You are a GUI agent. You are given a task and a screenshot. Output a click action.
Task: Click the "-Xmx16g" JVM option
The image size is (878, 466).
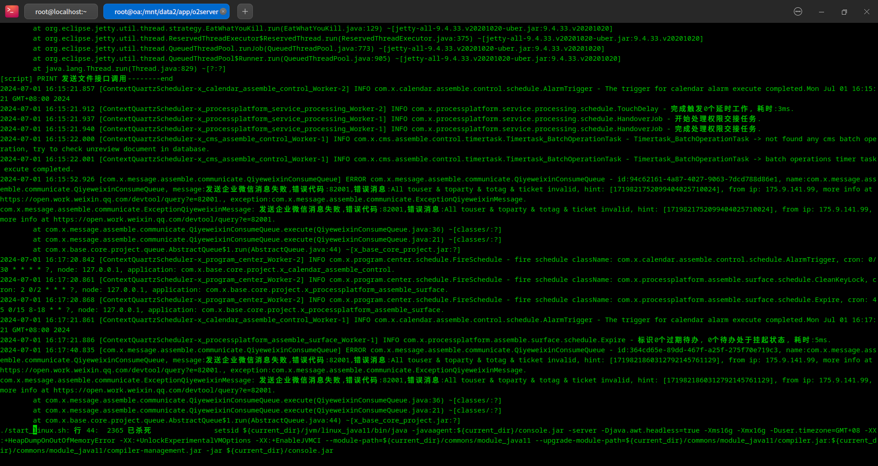[x=751, y=430]
